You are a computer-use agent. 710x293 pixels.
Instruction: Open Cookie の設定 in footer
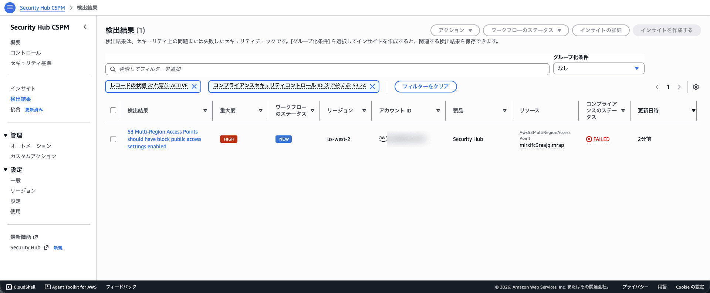coord(690,287)
